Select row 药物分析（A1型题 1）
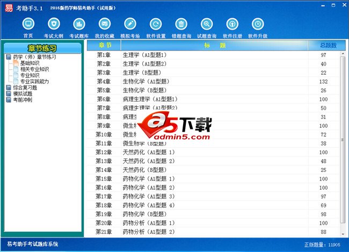Viewport: 349px width, 252px height. point(213,223)
